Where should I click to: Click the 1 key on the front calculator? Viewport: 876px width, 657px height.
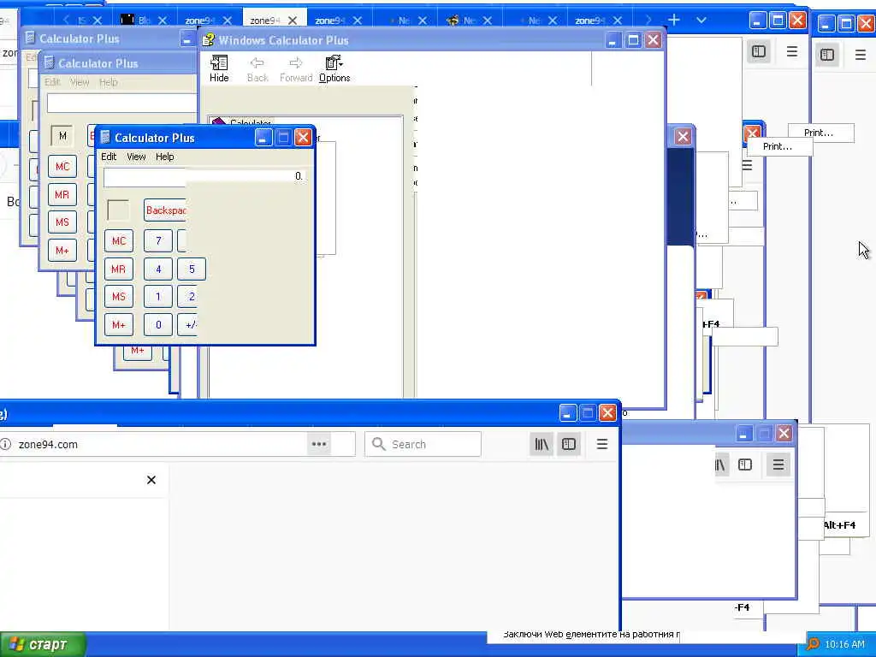(158, 297)
